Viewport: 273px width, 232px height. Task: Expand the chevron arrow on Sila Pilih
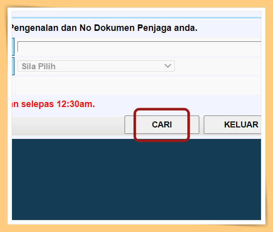pos(168,66)
